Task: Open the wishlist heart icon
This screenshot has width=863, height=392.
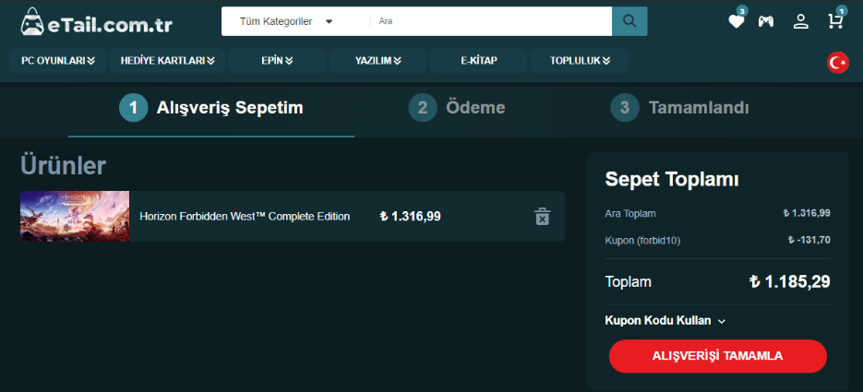Action: [736, 21]
